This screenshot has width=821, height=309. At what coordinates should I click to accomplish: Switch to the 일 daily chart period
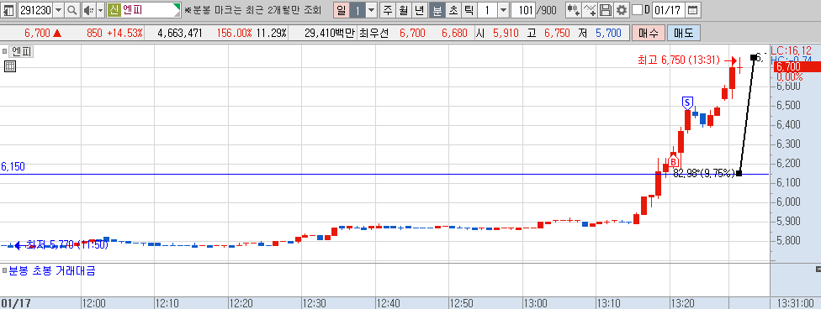click(342, 10)
